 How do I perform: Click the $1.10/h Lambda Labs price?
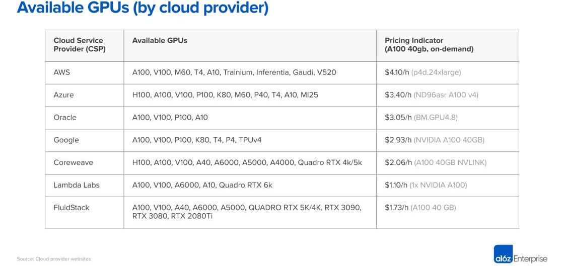[x=396, y=185]
